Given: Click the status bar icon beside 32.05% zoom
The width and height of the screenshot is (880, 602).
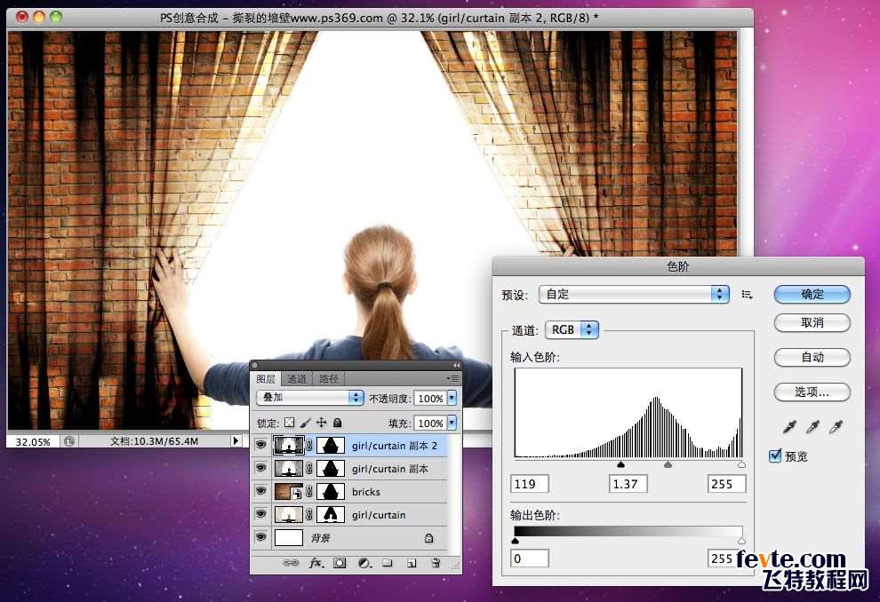Looking at the screenshot, I should tap(69, 441).
